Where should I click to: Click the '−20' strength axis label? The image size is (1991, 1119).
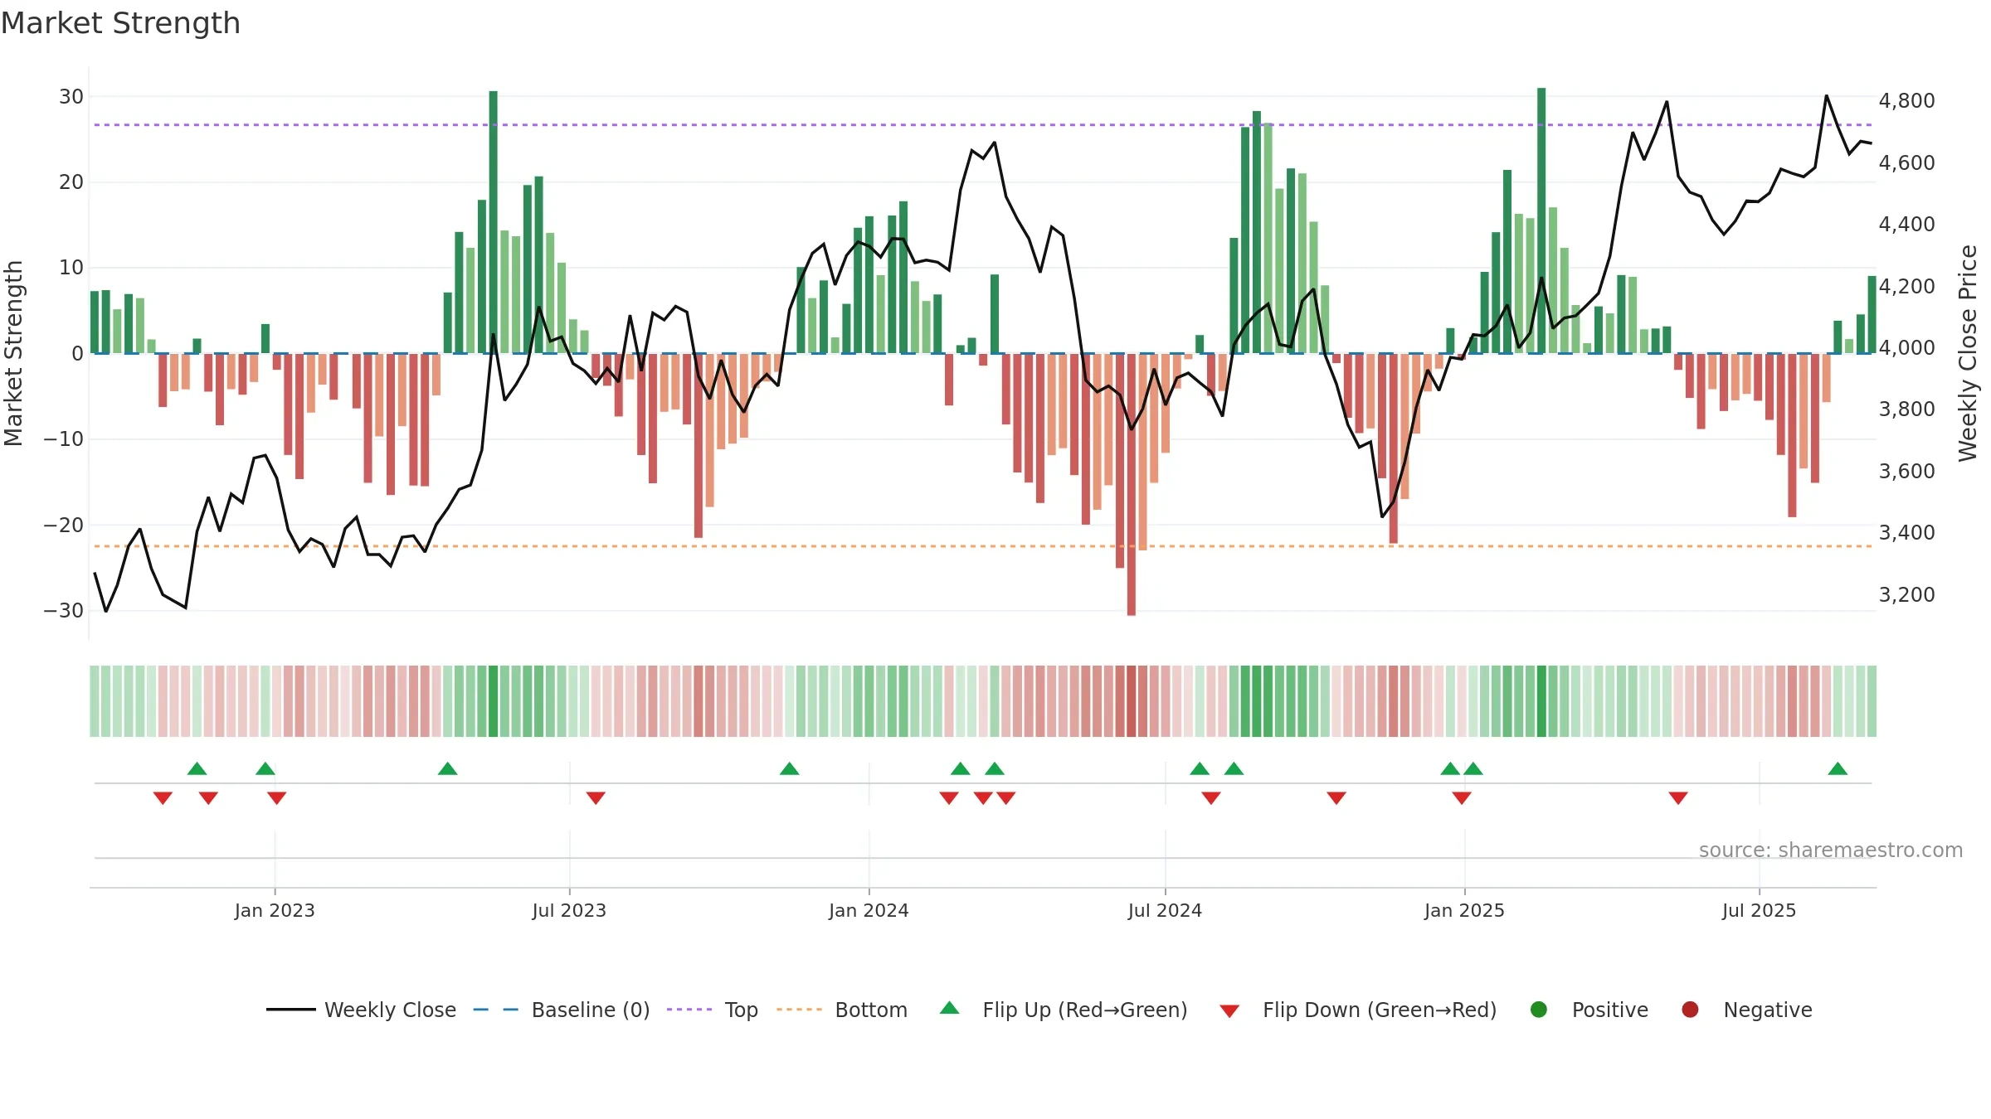tap(64, 525)
